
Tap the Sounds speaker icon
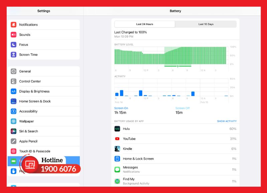point(13,35)
